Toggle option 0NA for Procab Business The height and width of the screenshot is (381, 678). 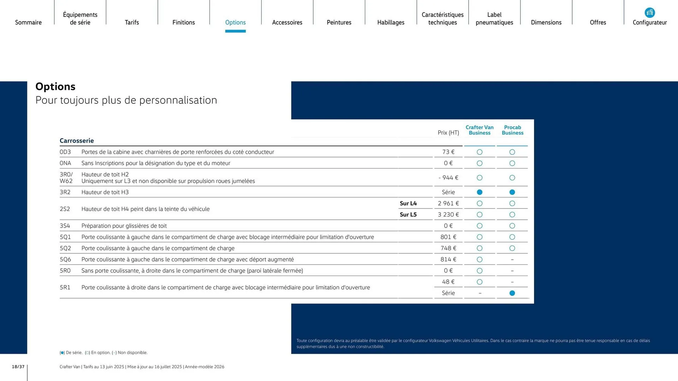[512, 163]
